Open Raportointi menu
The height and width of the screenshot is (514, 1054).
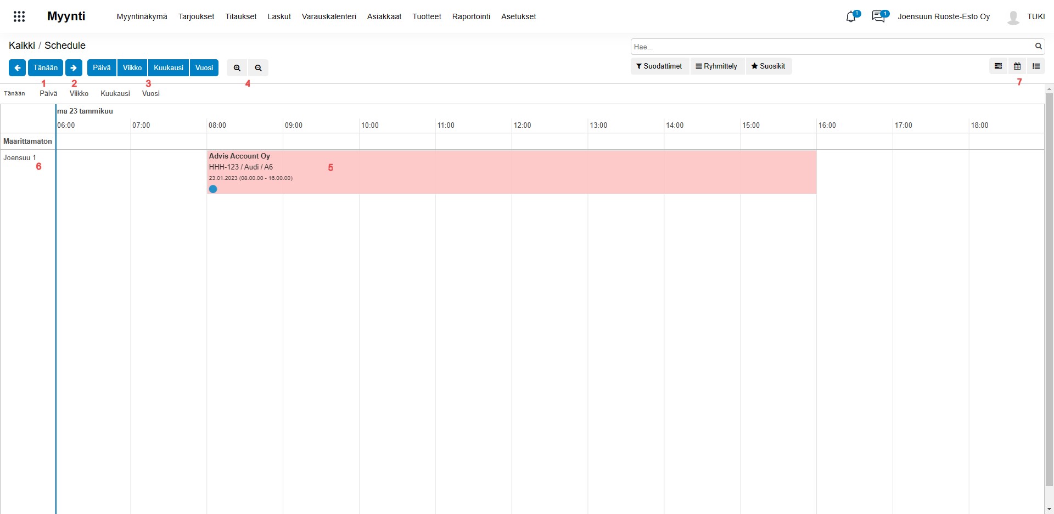click(x=471, y=16)
